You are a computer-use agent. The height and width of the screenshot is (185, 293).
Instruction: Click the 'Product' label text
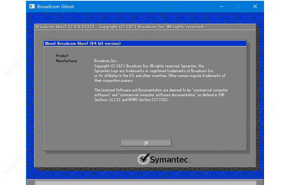pyautogui.click(x=62, y=55)
